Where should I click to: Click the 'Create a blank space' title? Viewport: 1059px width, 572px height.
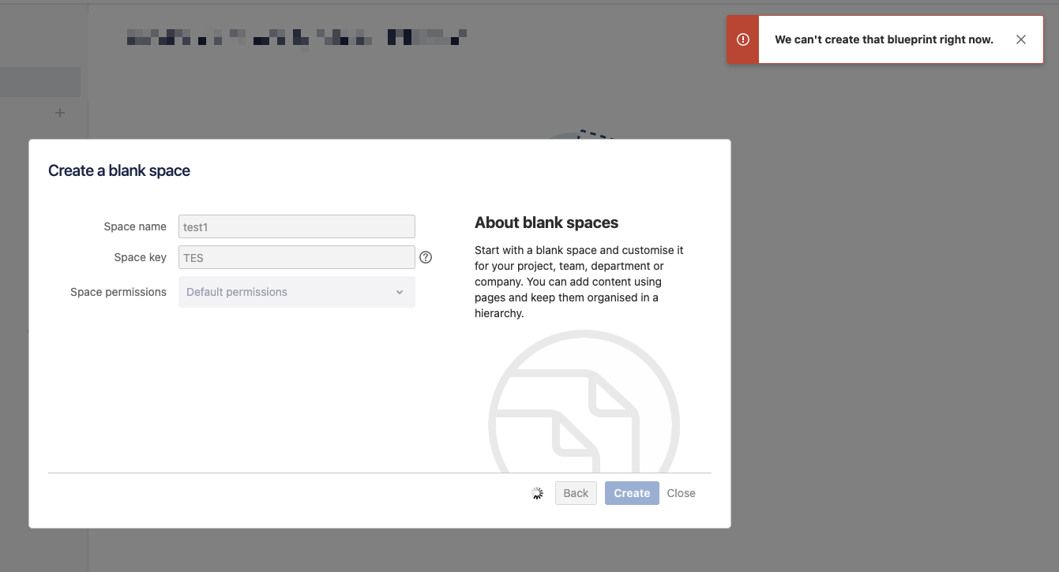tap(119, 170)
